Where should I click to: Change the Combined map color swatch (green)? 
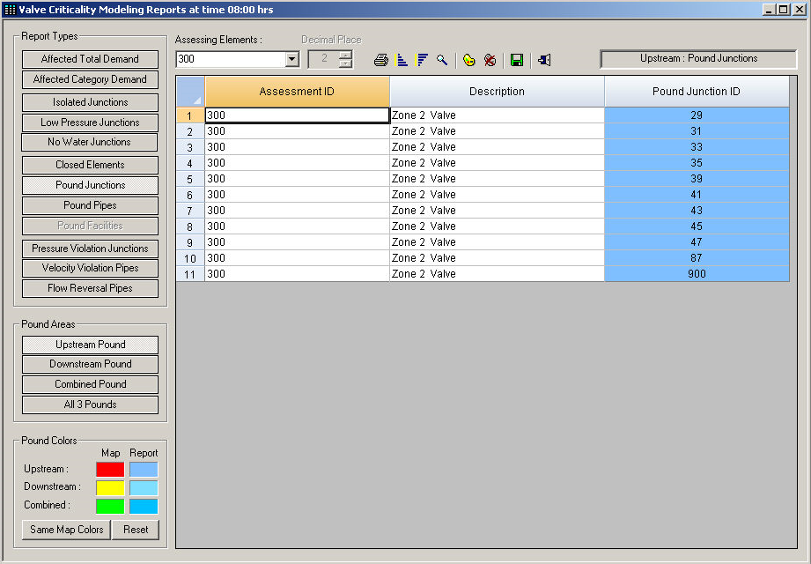[110, 506]
